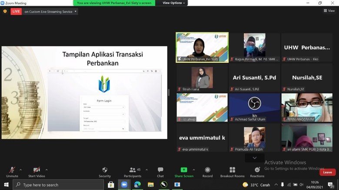The image size is (339, 190).
Task: Start Video with the camera toggle
Action: 37,172
